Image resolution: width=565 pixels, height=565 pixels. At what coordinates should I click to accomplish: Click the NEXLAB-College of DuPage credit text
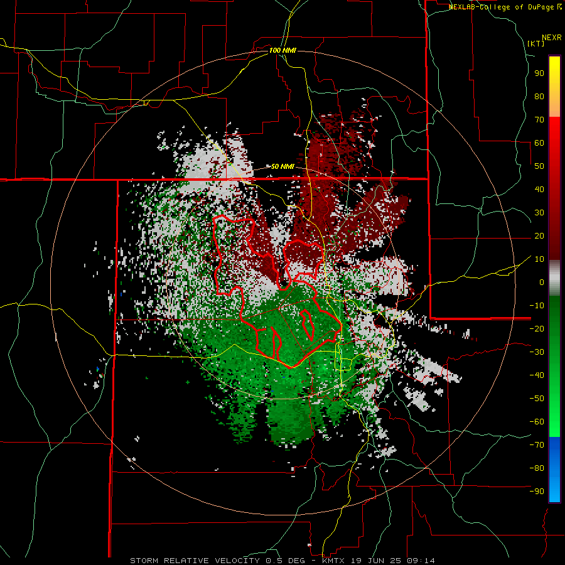(x=505, y=7)
